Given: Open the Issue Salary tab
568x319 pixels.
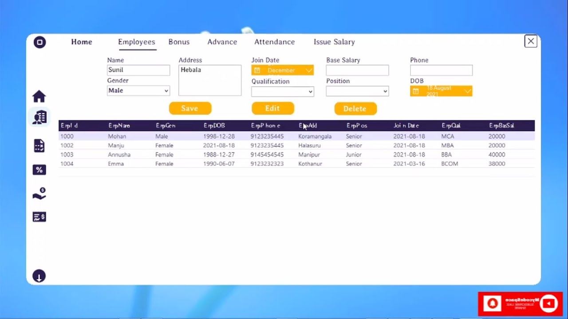Looking at the screenshot, I should 334,42.
